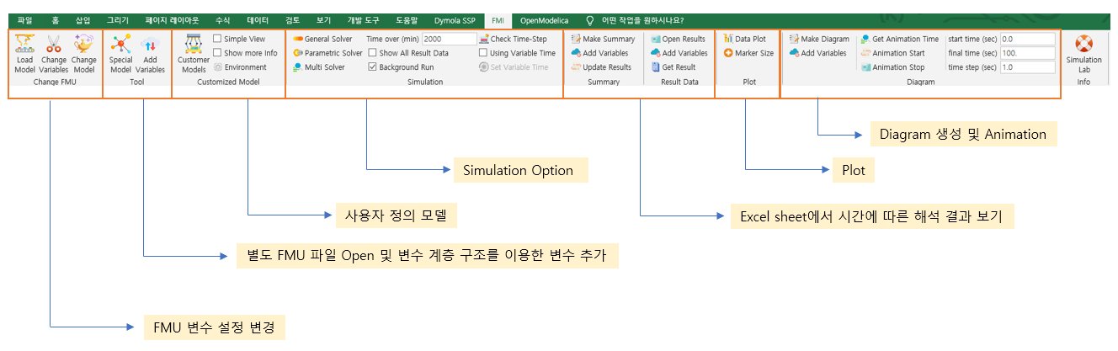
Task: Open the Special Model tool
Action: pos(121,54)
